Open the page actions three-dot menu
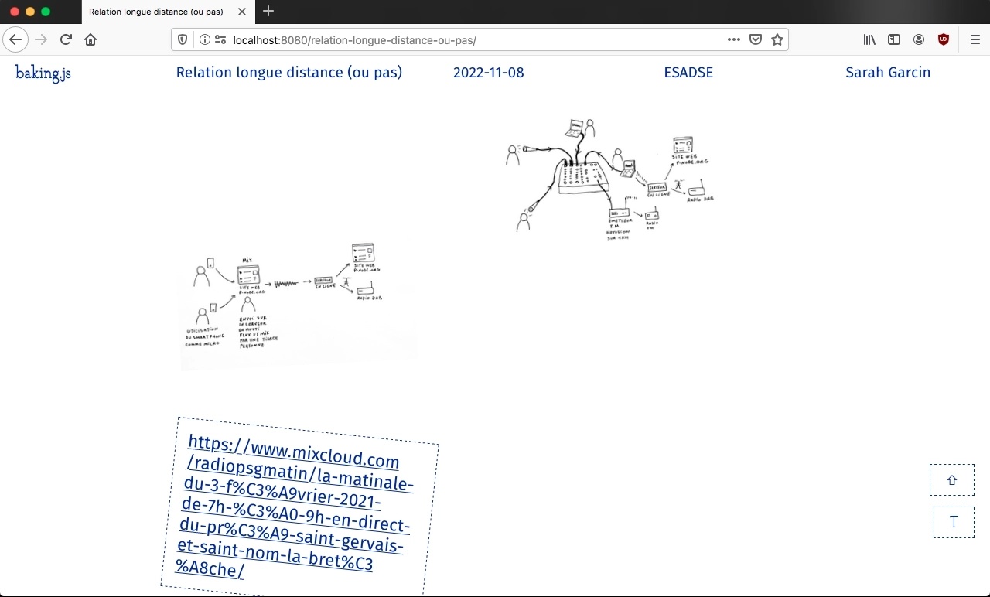Screen dimensions: 990x597 tap(733, 39)
